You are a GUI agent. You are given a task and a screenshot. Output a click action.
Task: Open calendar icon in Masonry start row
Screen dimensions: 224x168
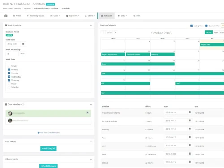190,129
